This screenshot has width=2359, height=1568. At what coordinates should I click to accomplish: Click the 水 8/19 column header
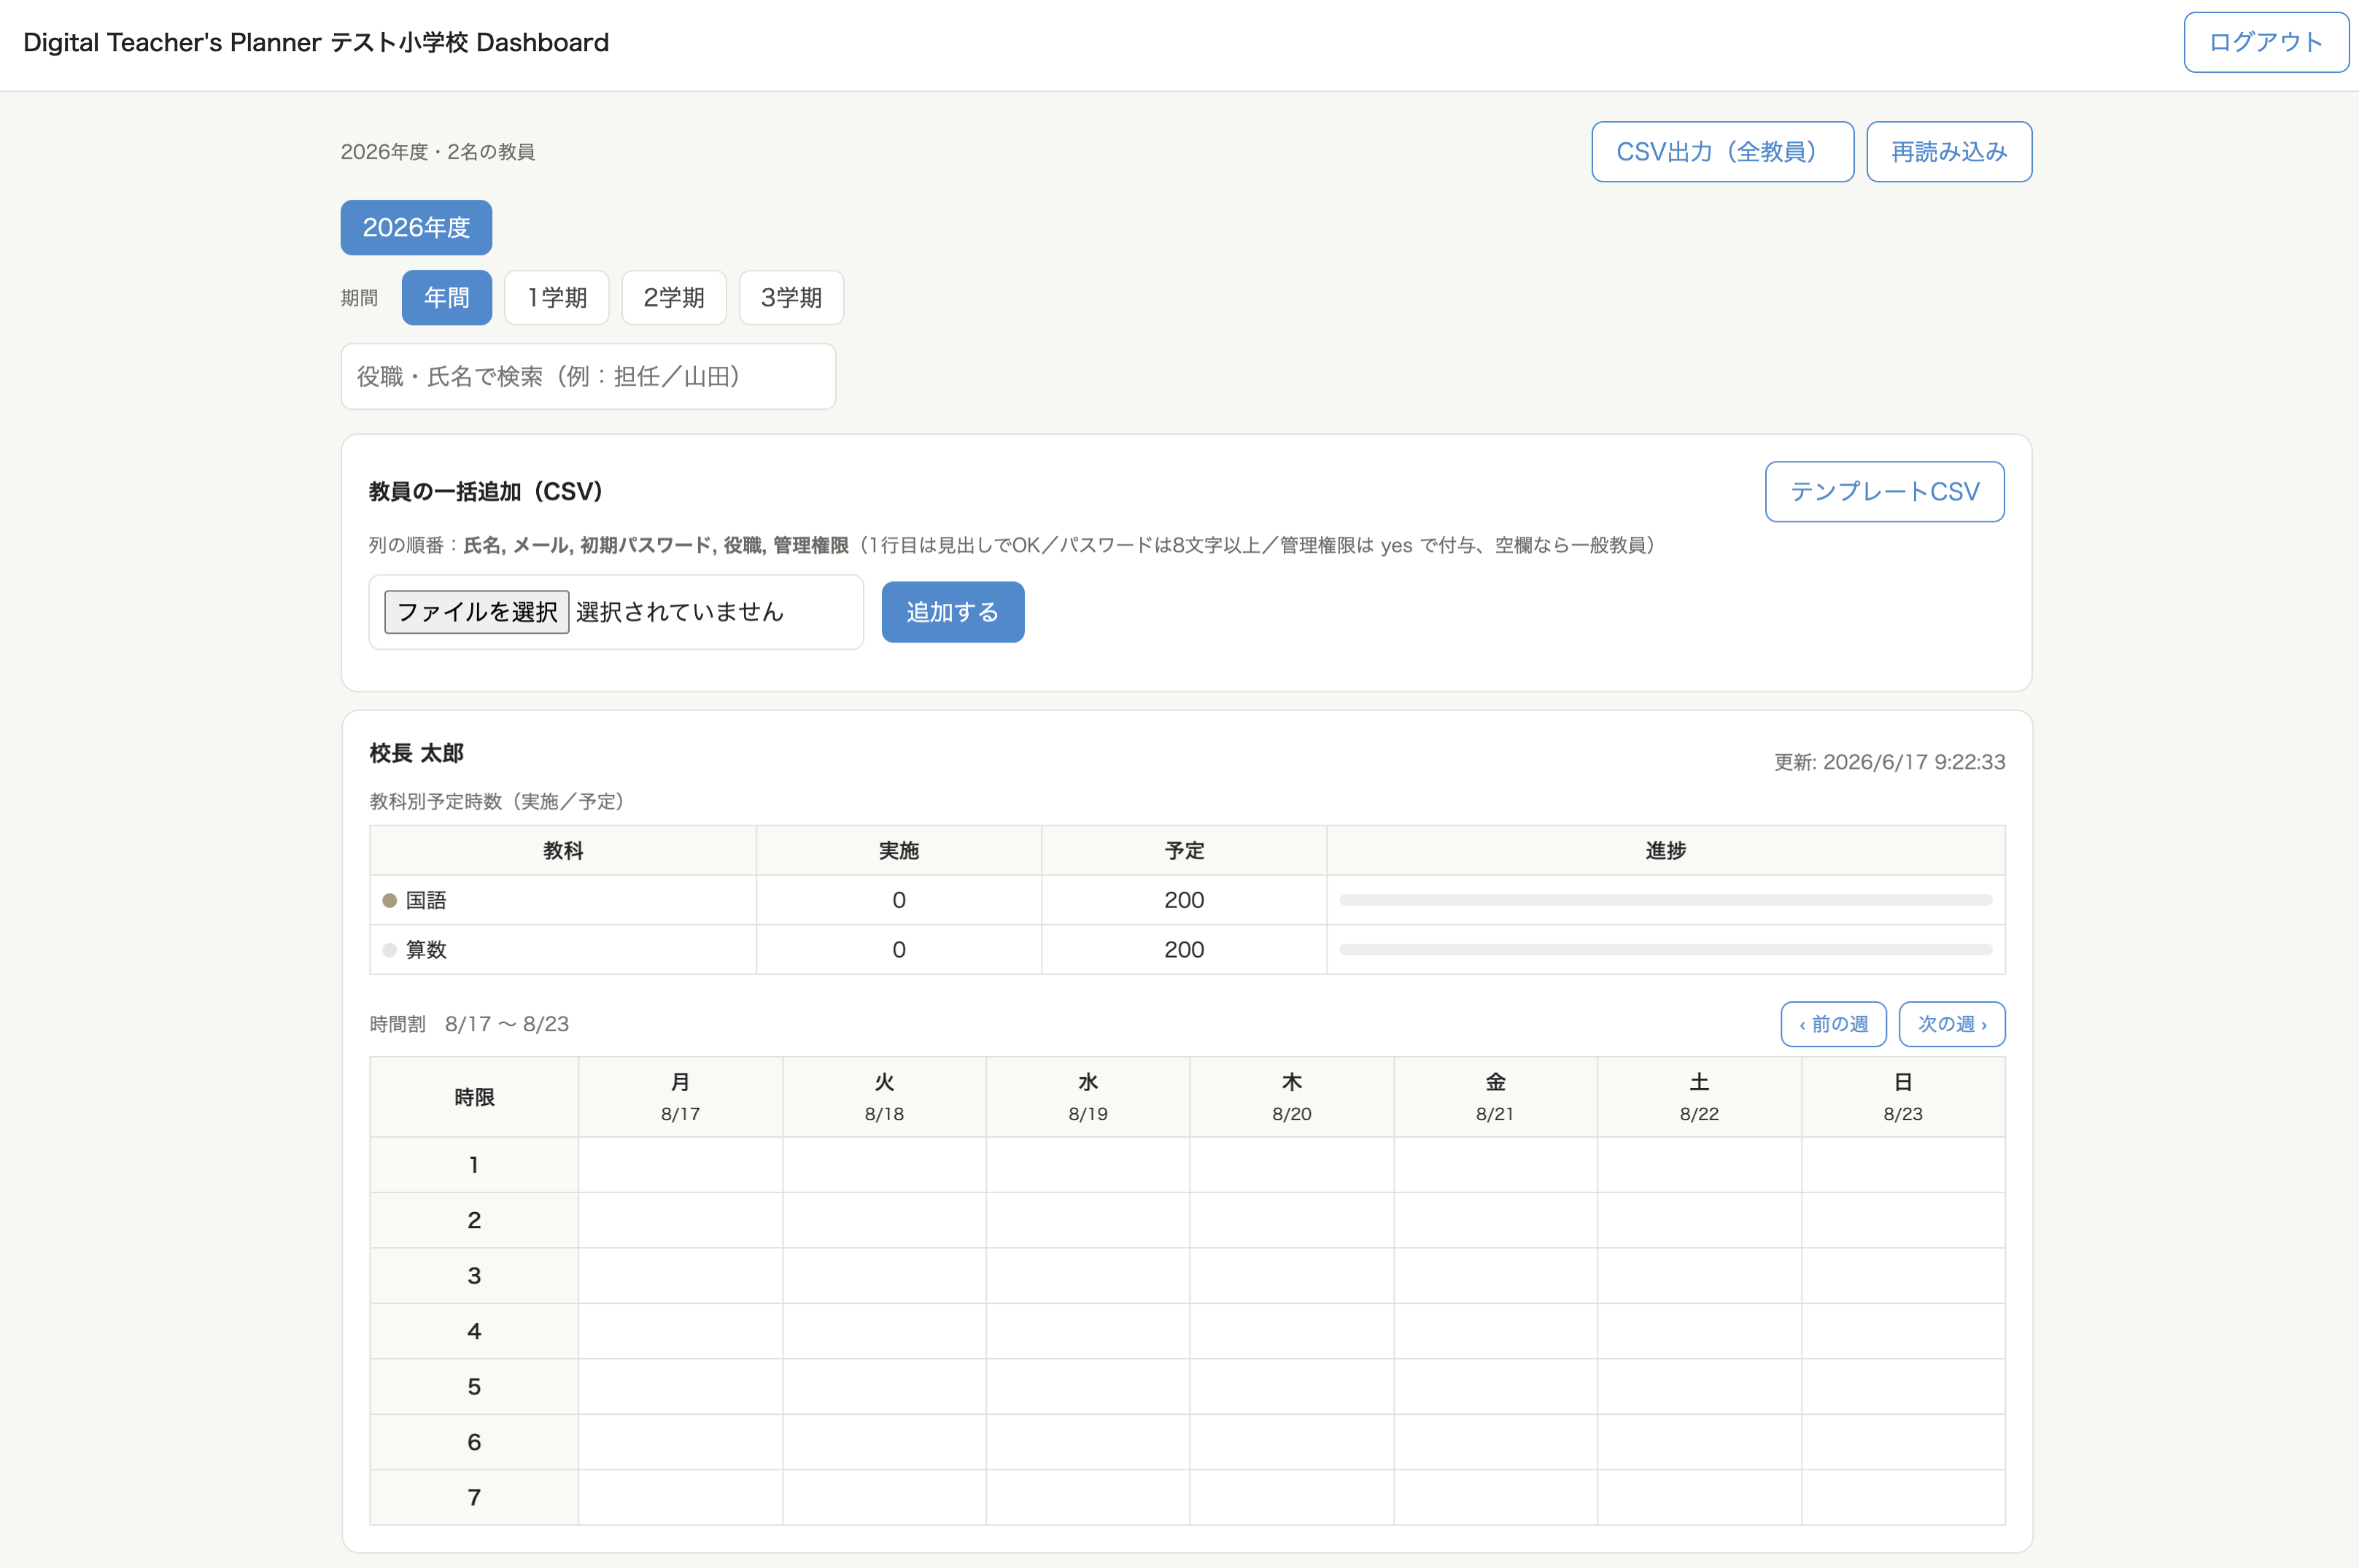click(1088, 1097)
